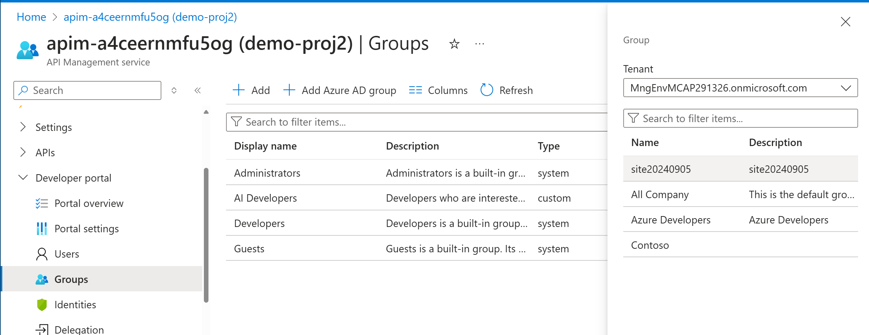
Task: Click the Identities shield icon
Action: pyautogui.click(x=42, y=305)
